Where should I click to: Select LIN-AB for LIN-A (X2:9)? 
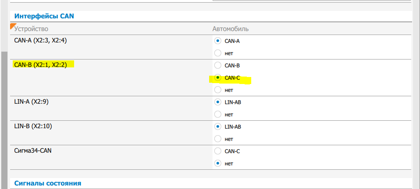coord(217,102)
